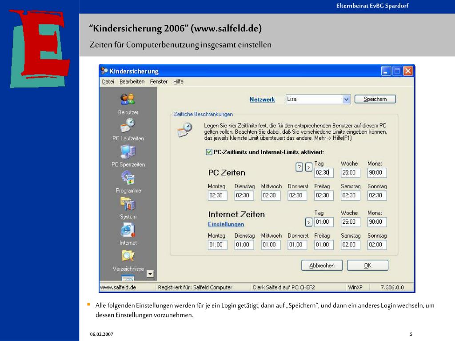Click the Zeitliche Beschränkungen group heading

(x=203, y=114)
